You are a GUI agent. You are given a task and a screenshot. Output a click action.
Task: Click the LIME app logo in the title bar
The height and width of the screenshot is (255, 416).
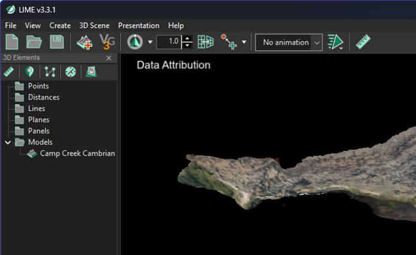coord(10,10)
